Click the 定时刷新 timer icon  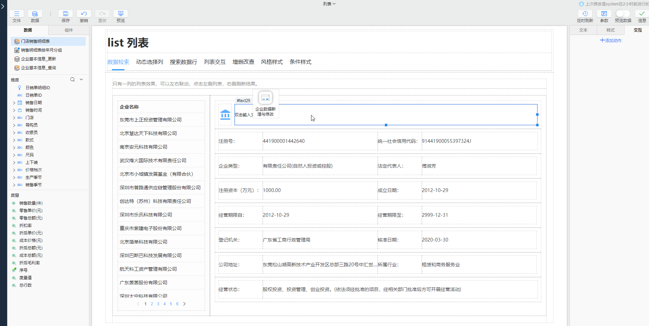585,14
